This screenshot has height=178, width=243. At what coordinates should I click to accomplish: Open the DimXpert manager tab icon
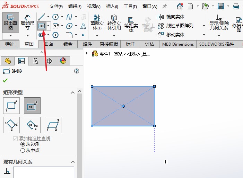click(49, 61)
